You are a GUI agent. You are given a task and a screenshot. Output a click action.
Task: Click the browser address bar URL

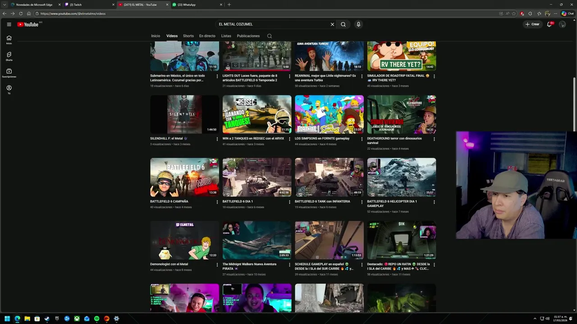pyautogui.click(x=73, y=13)
